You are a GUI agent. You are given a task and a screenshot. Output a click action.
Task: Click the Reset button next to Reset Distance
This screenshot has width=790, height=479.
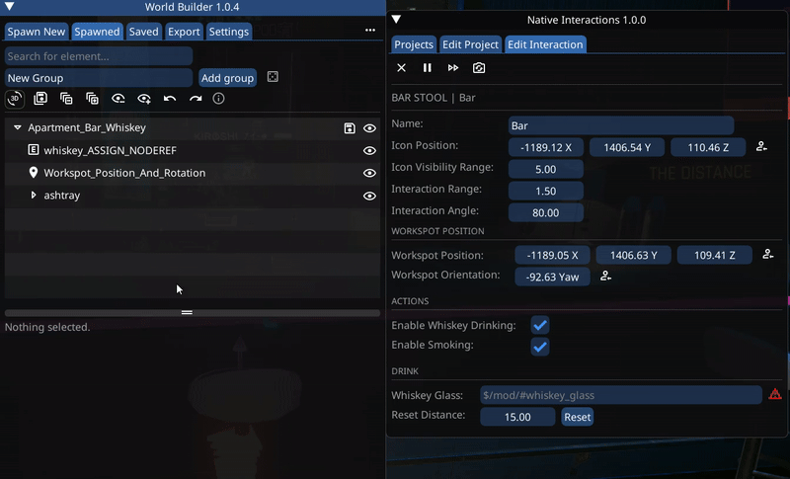(x=577, y=417)
